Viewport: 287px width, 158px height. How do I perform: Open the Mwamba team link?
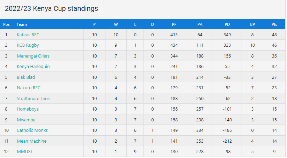pos(26,120)
